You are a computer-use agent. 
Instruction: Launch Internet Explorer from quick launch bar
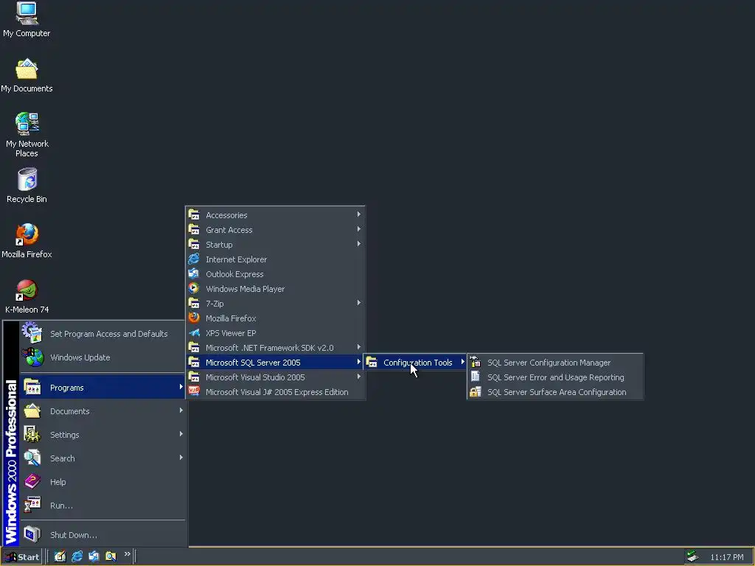77,556
